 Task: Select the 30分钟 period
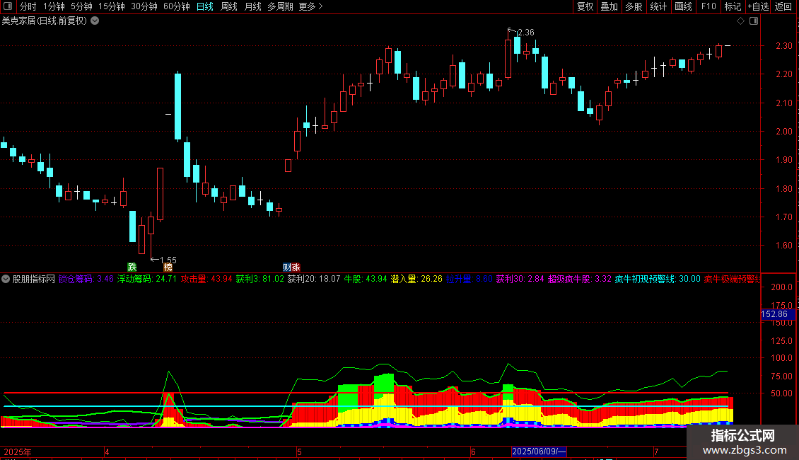[144, 6]
